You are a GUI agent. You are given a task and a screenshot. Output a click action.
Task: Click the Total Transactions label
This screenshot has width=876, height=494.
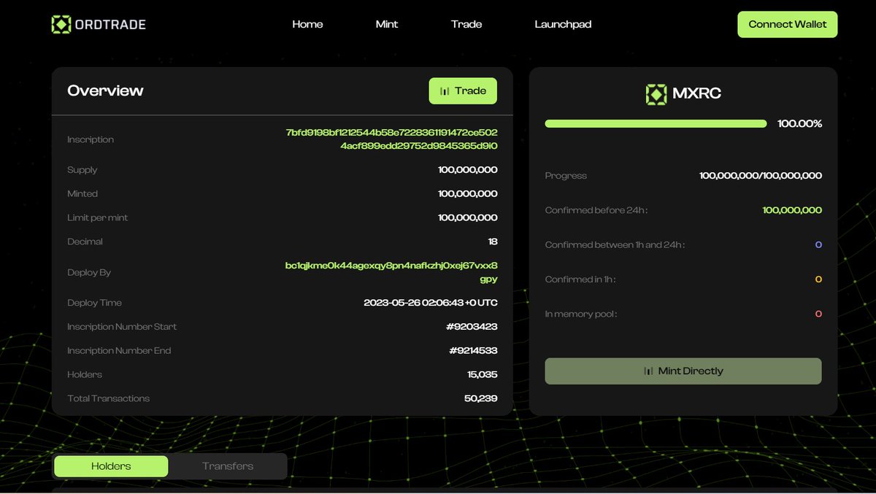(x=109, y=398)
